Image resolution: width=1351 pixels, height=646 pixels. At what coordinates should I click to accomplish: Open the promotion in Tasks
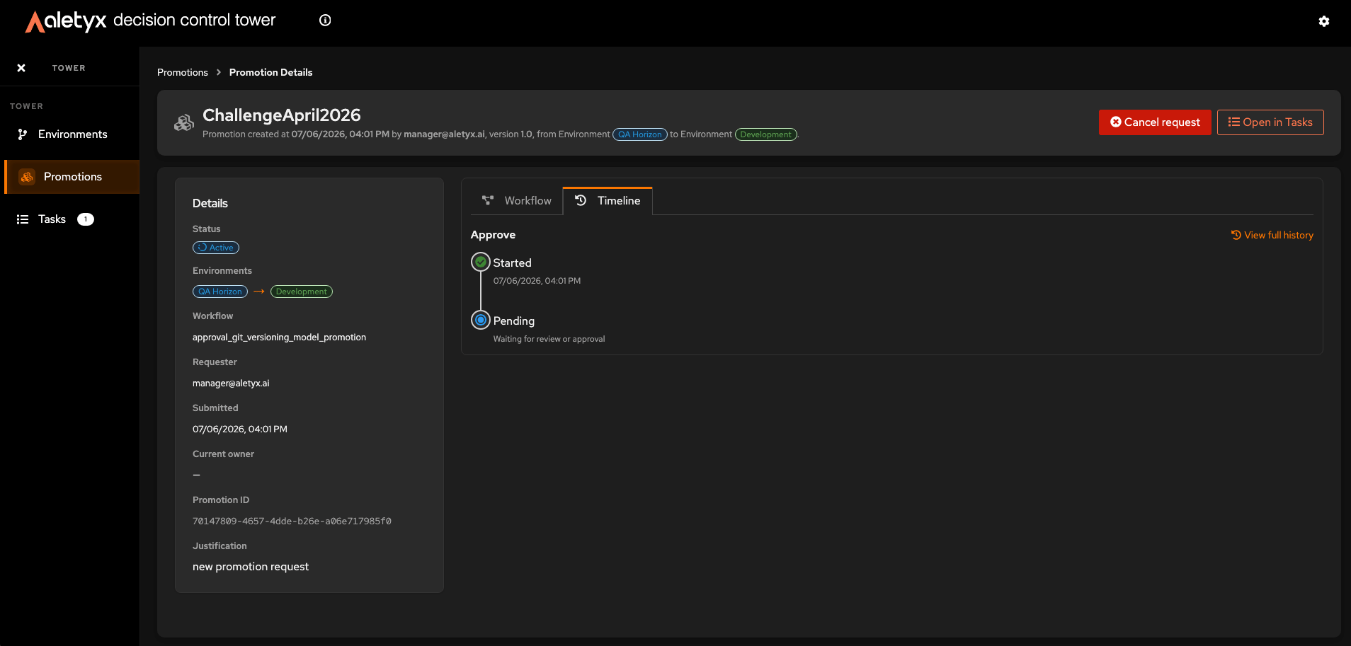(1270, 122)
